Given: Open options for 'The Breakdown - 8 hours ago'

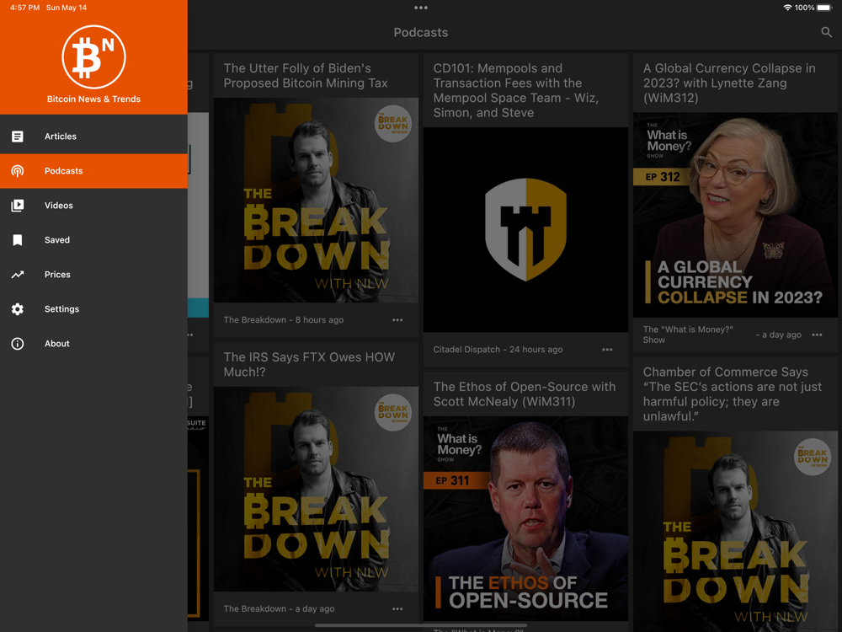Looking at the screenshot, I should pos(397,319).
